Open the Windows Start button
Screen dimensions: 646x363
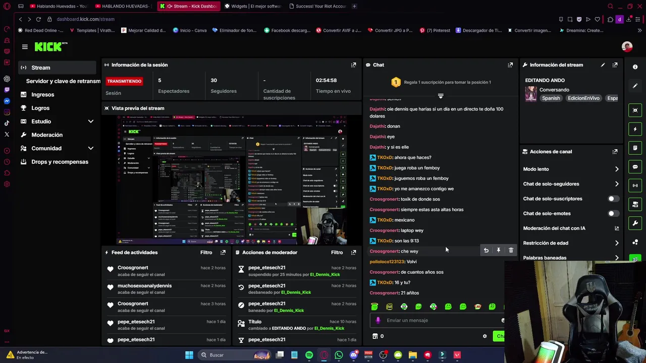pos(189,355)
